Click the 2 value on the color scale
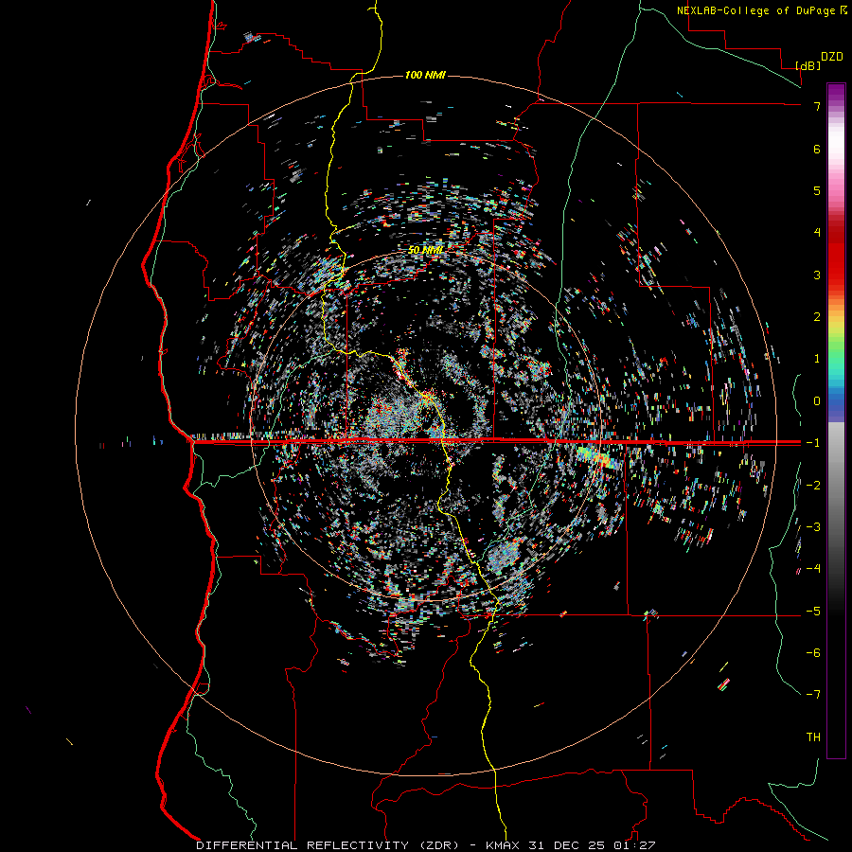 tap(817, 317)
